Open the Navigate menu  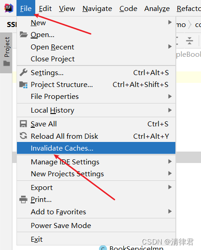coord(97,8)
